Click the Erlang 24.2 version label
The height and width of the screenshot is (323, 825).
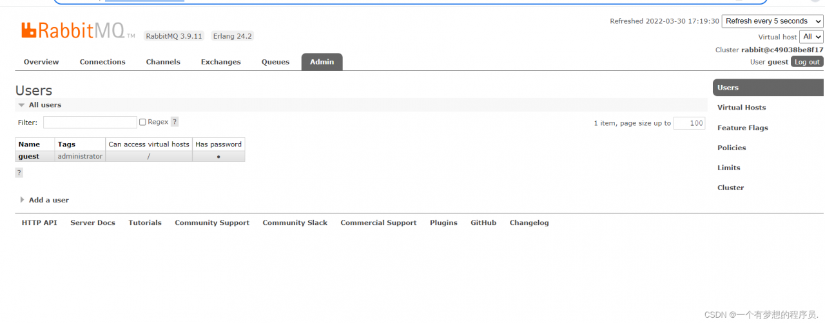point(231,36)
